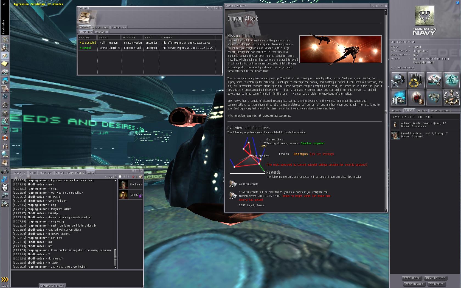Click the Character Sheet button
The image size is (461, 288).
52,286
